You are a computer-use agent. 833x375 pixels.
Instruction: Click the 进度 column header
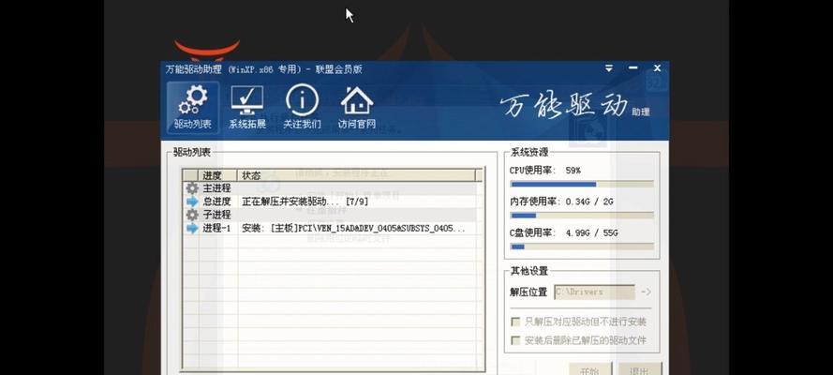tap(218, 175)
